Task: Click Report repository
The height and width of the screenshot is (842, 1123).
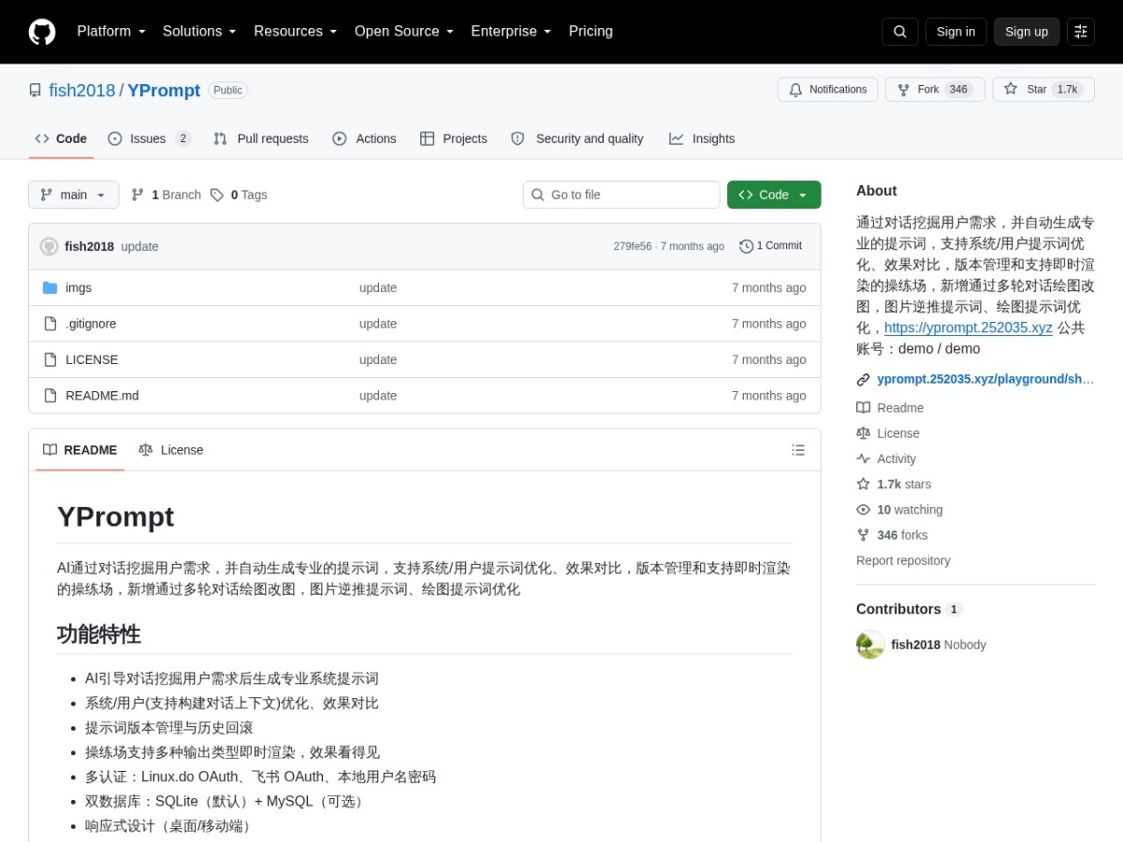Action: pyautogui.click(x=903, y=560)
